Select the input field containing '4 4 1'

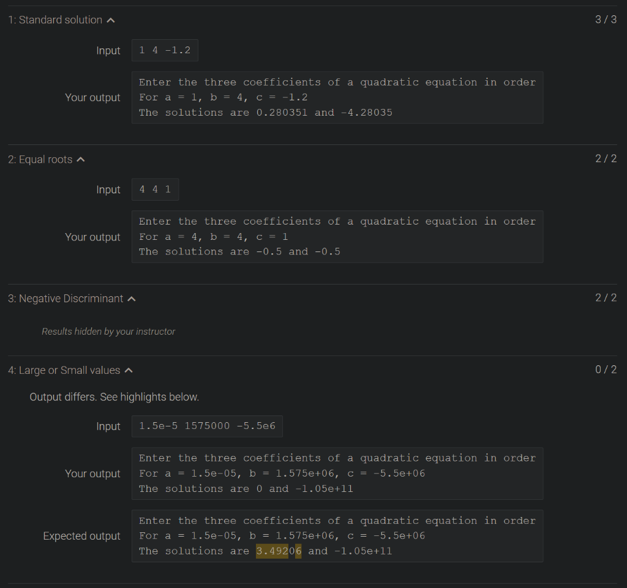155,189
